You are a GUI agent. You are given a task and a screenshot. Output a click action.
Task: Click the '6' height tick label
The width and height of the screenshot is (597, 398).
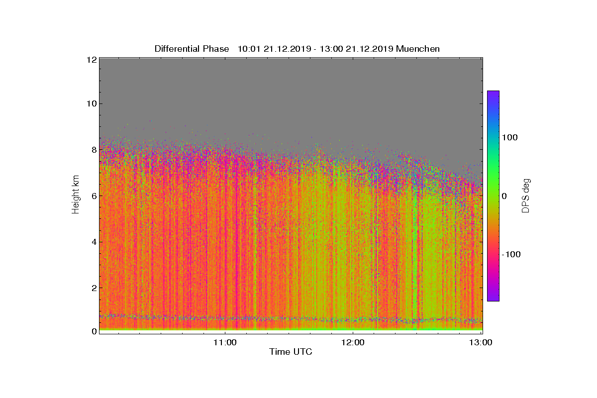coord(93,196)
